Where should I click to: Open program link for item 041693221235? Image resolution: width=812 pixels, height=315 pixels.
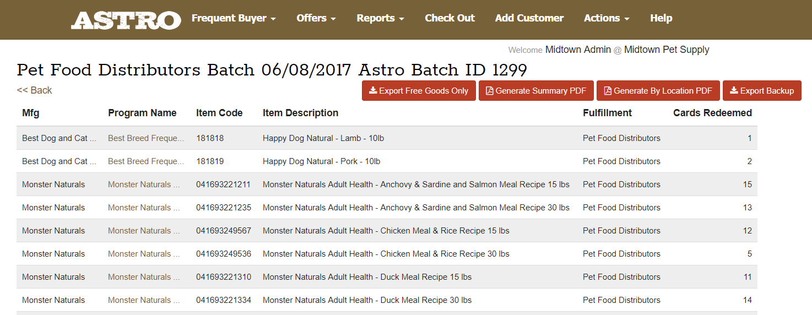click(144, 208)
